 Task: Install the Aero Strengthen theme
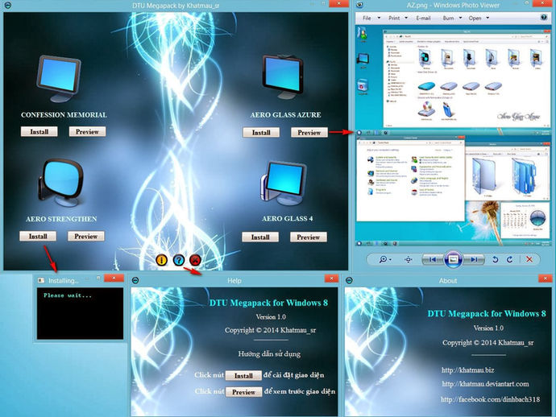tap(38, 236)
